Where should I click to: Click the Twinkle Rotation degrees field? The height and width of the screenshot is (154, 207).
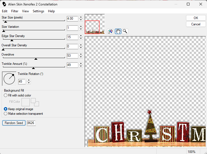(22, 81)
